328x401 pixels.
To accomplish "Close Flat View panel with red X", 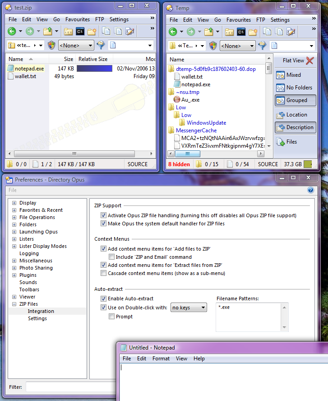I will point(310,61).
